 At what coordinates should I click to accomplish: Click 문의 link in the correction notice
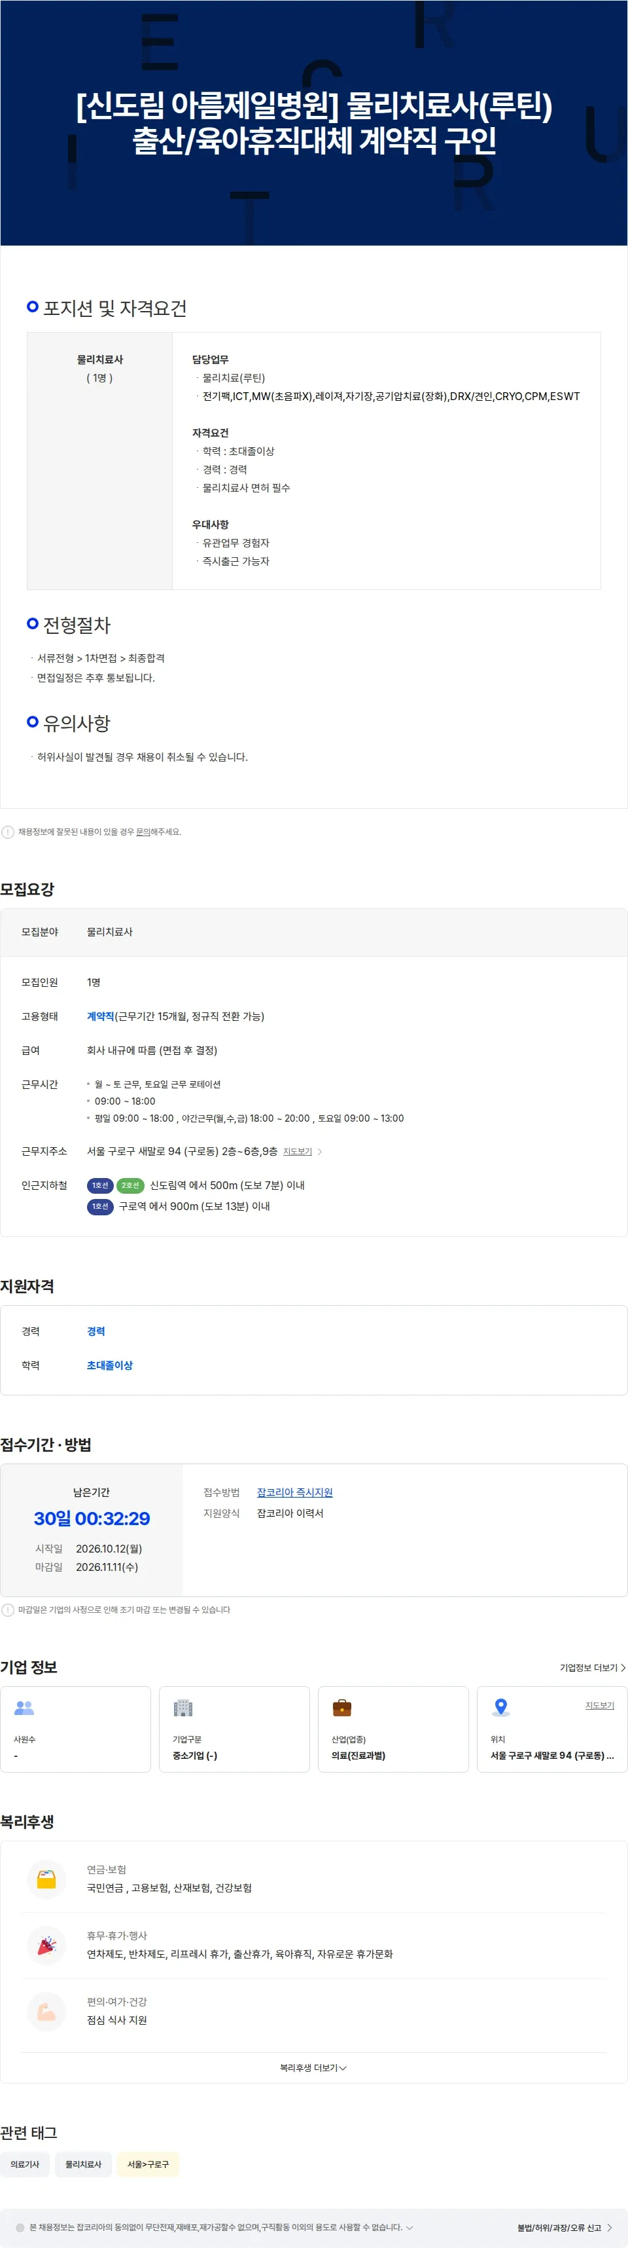point(143,832)
